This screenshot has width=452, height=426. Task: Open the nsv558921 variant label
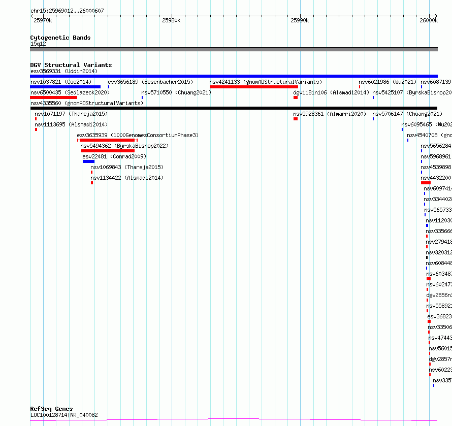[x=439, y=306]
